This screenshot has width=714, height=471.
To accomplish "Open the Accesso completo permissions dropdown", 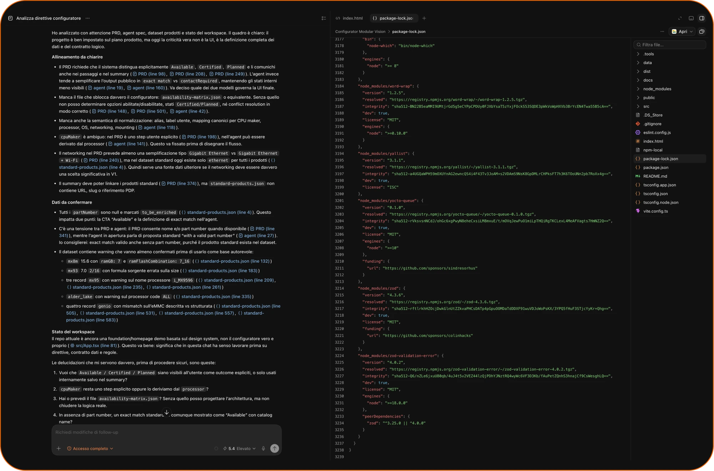I will click(90, 449).
